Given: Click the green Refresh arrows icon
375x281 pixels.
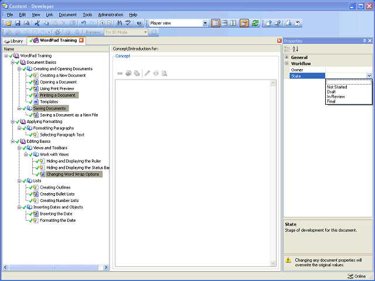Looking at the screenshot, I should tap(255, 23).
